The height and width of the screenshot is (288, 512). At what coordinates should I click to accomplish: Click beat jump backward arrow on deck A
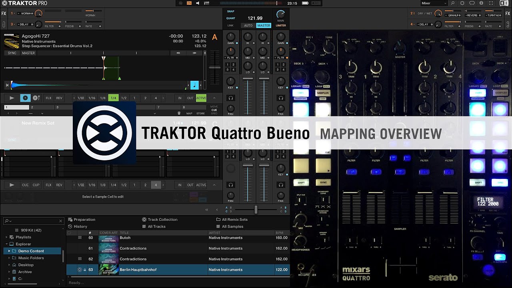(x=178, y=53)
